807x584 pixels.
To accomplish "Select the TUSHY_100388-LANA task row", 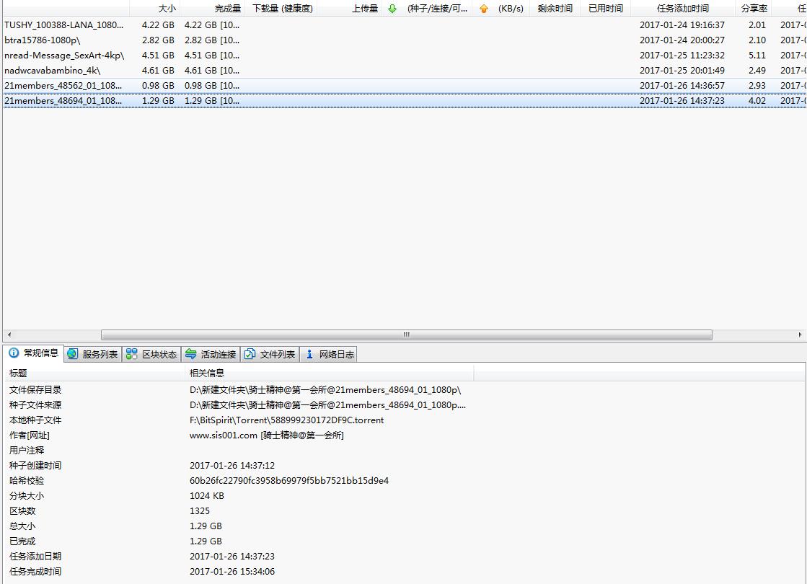I will (x=63, y=25).
